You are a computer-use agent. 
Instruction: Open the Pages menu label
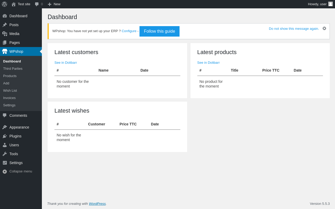point(15,43)
